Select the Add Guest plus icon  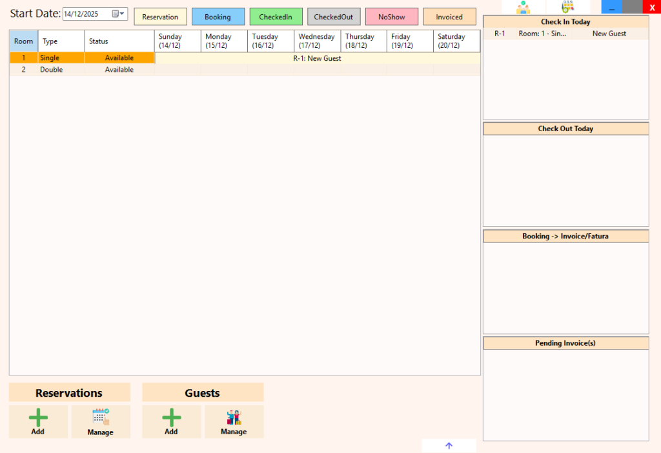tap(171, 417)
